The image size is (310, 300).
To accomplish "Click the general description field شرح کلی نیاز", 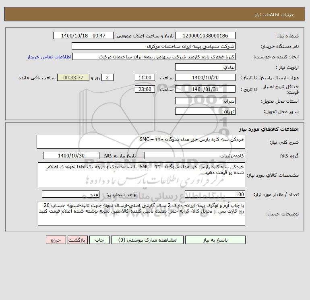I will coord(141,142).
